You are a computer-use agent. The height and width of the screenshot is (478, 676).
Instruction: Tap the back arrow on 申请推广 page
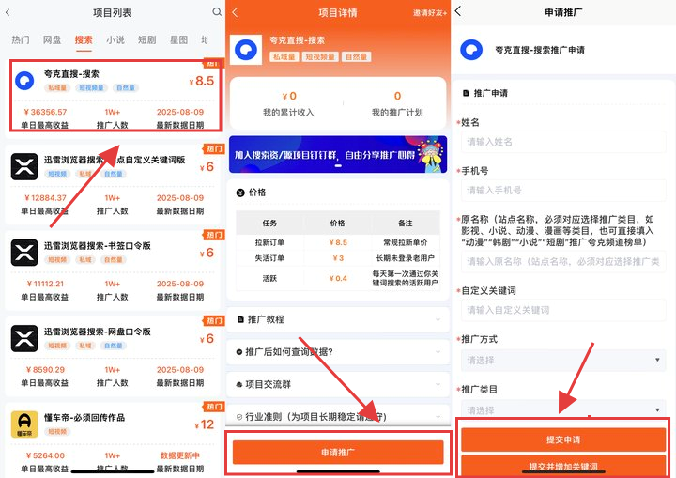(458, 12)
